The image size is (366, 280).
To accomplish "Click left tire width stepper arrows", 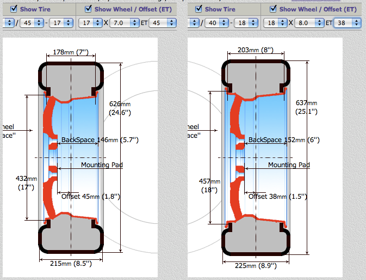I will point(9,23).
